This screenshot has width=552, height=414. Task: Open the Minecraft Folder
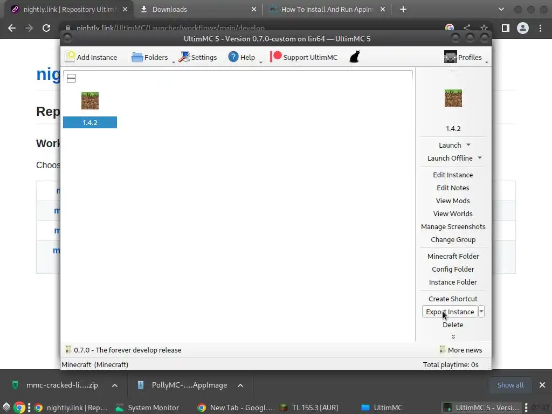pyautogui.click(x=453, y=256)
